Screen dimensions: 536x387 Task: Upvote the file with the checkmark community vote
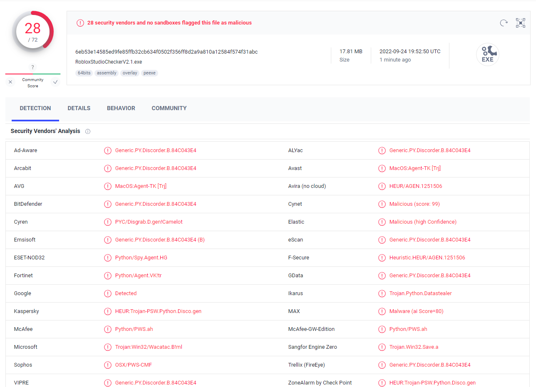coord(55,82)
